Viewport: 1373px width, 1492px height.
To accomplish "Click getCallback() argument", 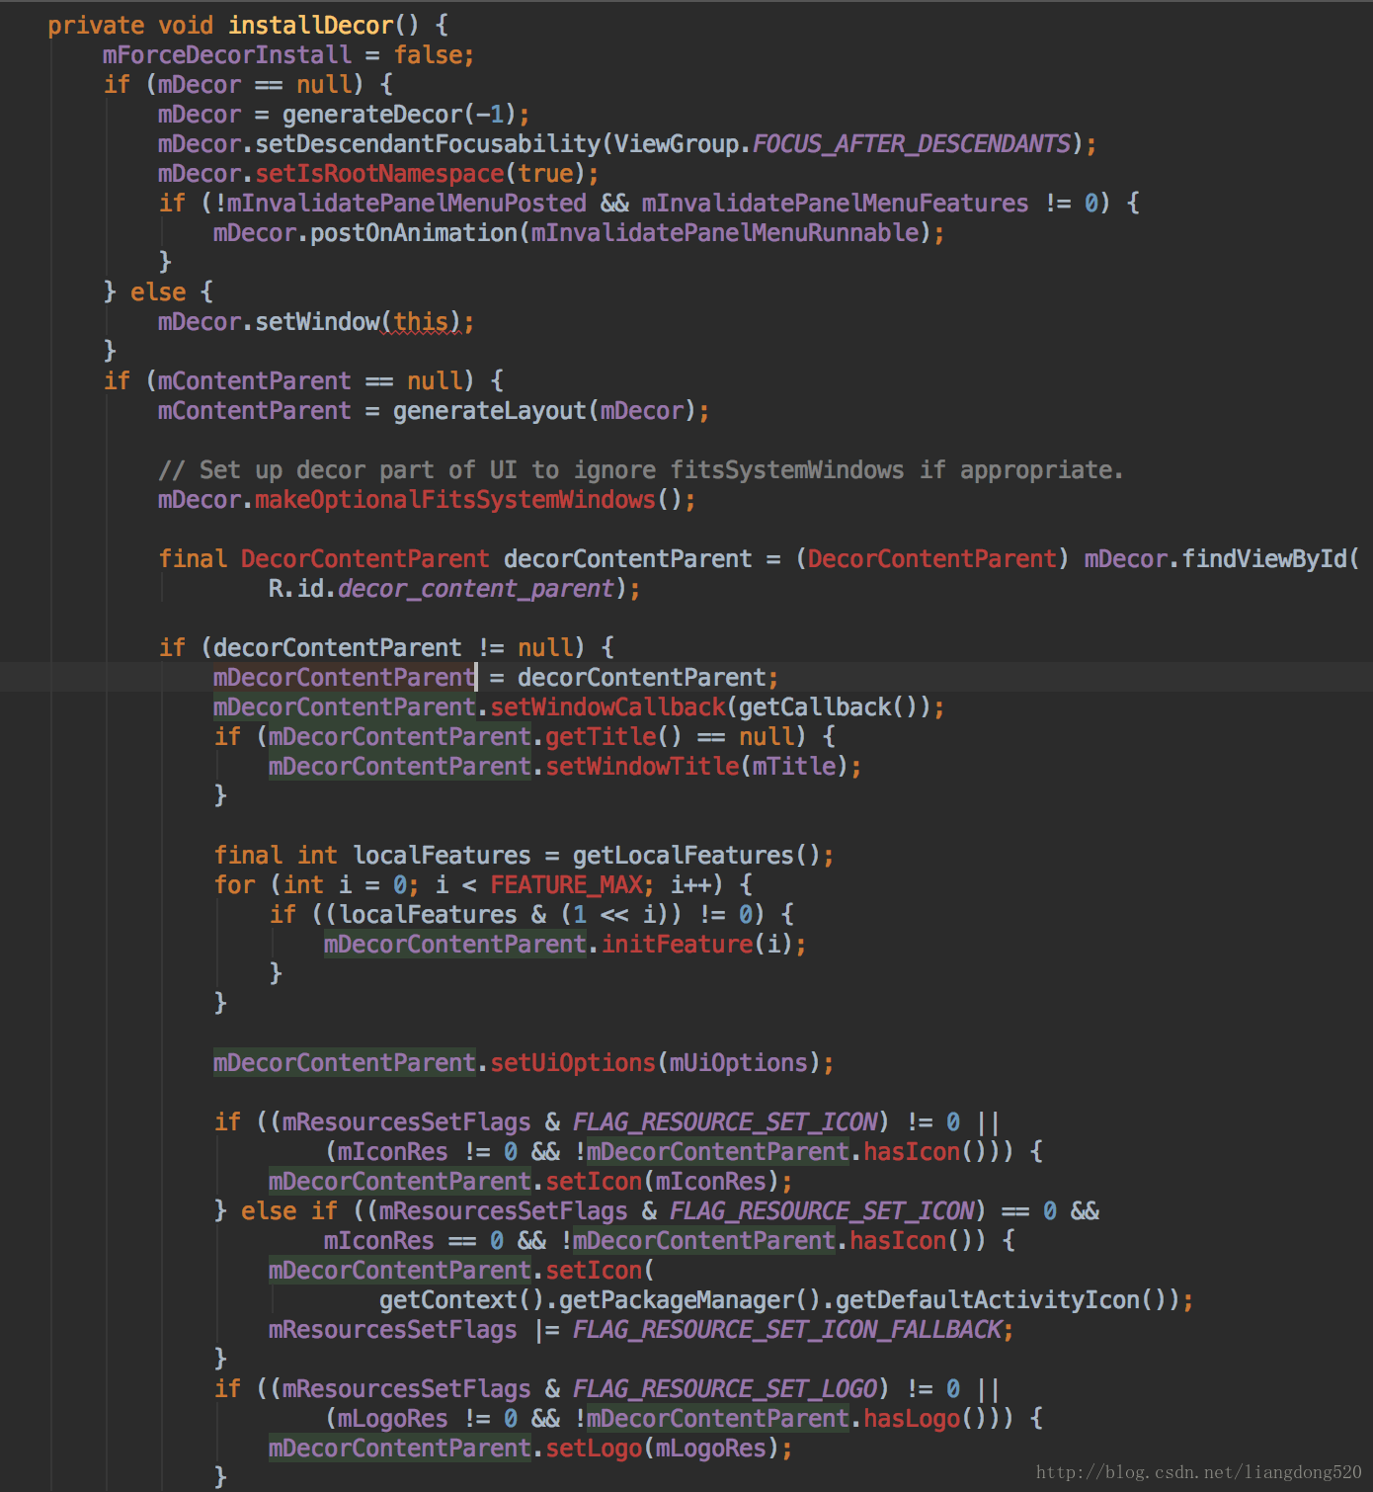I will pyautogui.click(x=829, y=707).
